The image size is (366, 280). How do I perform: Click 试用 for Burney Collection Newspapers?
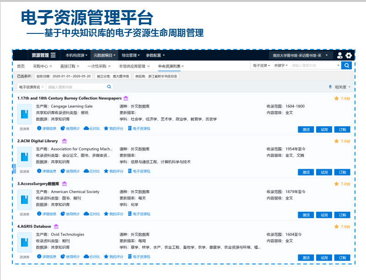(324, 129)
